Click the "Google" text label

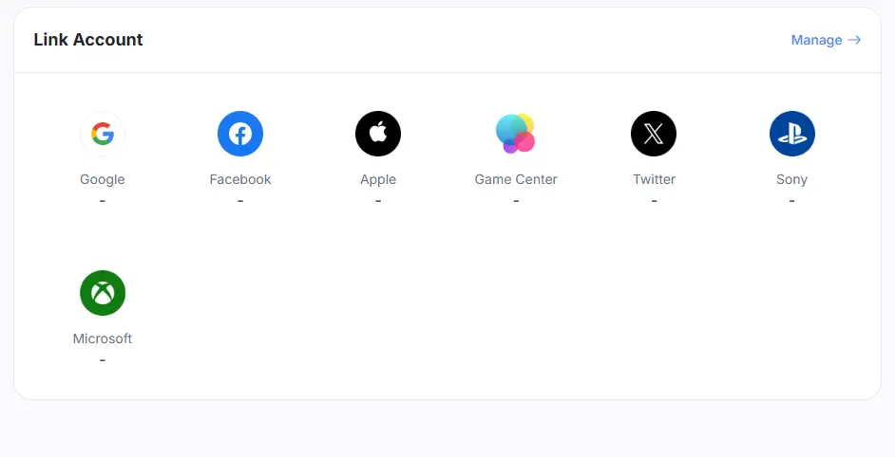coord(103,179)
